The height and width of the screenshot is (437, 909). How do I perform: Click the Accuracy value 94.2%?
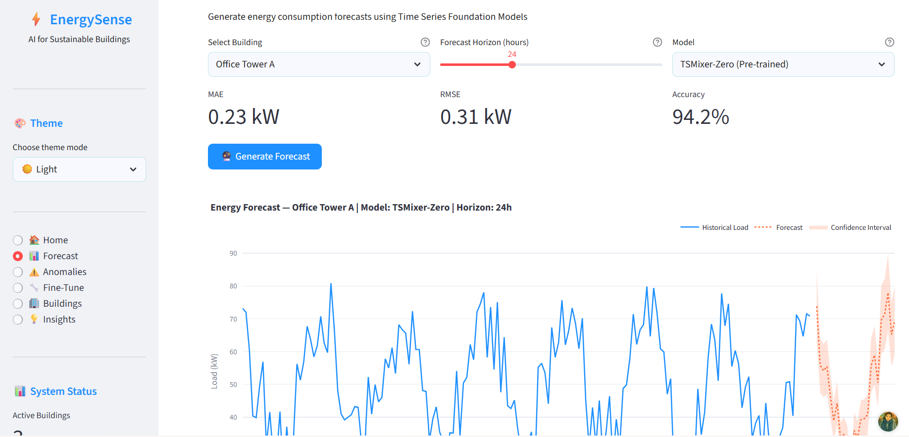pyautogui.click(x=701, y=117)
